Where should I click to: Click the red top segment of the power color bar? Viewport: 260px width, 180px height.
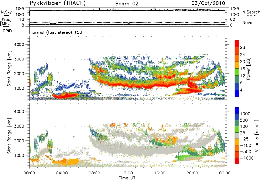point(237,44)
